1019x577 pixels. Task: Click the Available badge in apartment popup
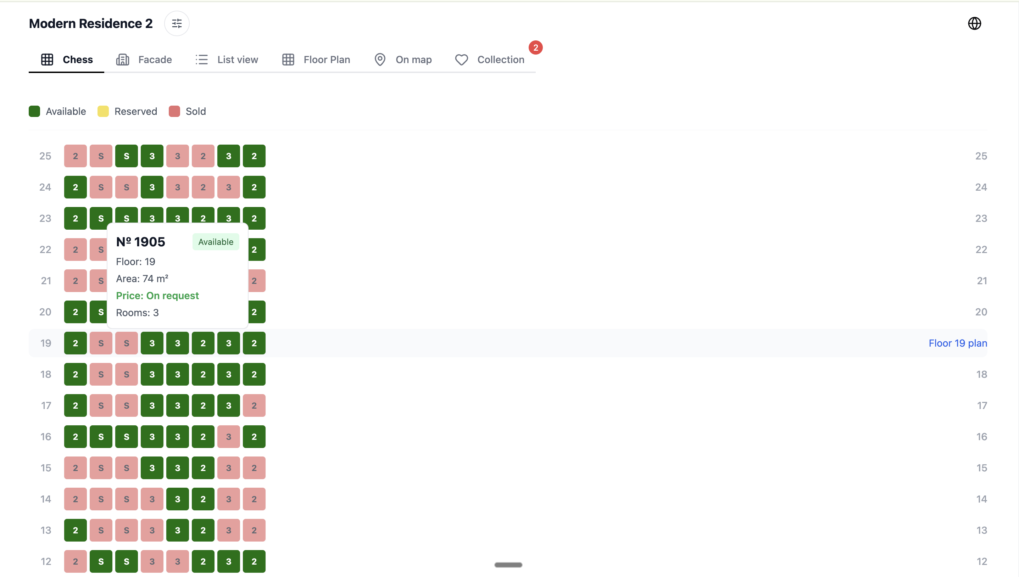[216, 242]
